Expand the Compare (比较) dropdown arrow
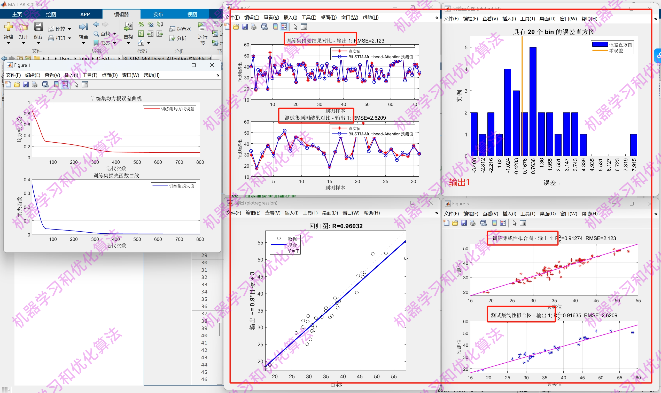Screen dimensions: 661x393 [x=69, y=29]
